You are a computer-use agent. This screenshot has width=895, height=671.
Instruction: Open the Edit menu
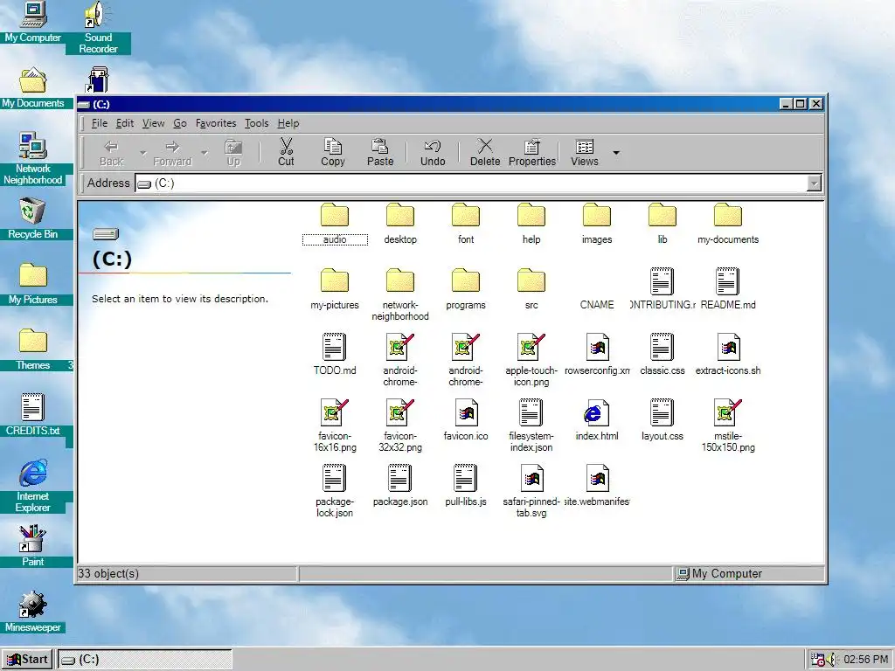pyautogui.click(x=124, y=123)
